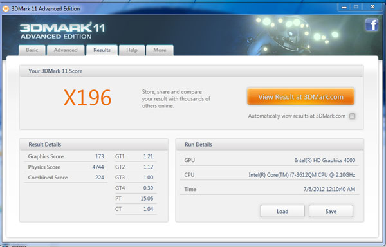386x247 pixels.
Task: Close the 3DMark 11 window
Action: tap(372, 7)
